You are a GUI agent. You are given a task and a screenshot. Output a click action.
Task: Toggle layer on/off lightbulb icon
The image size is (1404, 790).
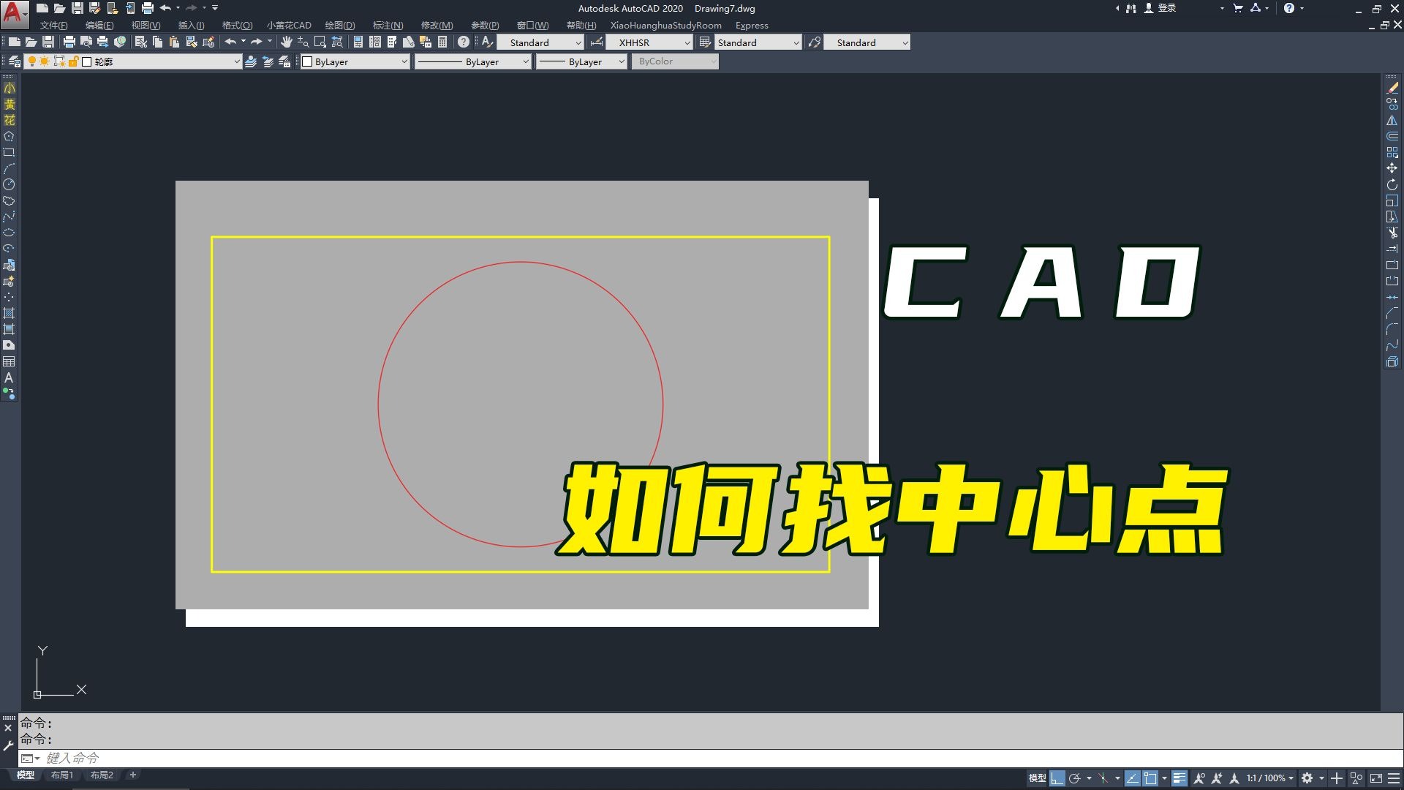click(32, 61)
